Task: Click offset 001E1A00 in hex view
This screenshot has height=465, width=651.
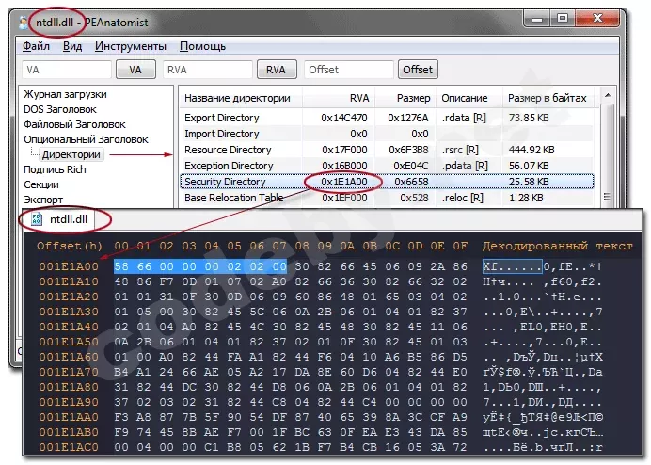Action: [69, 266]
